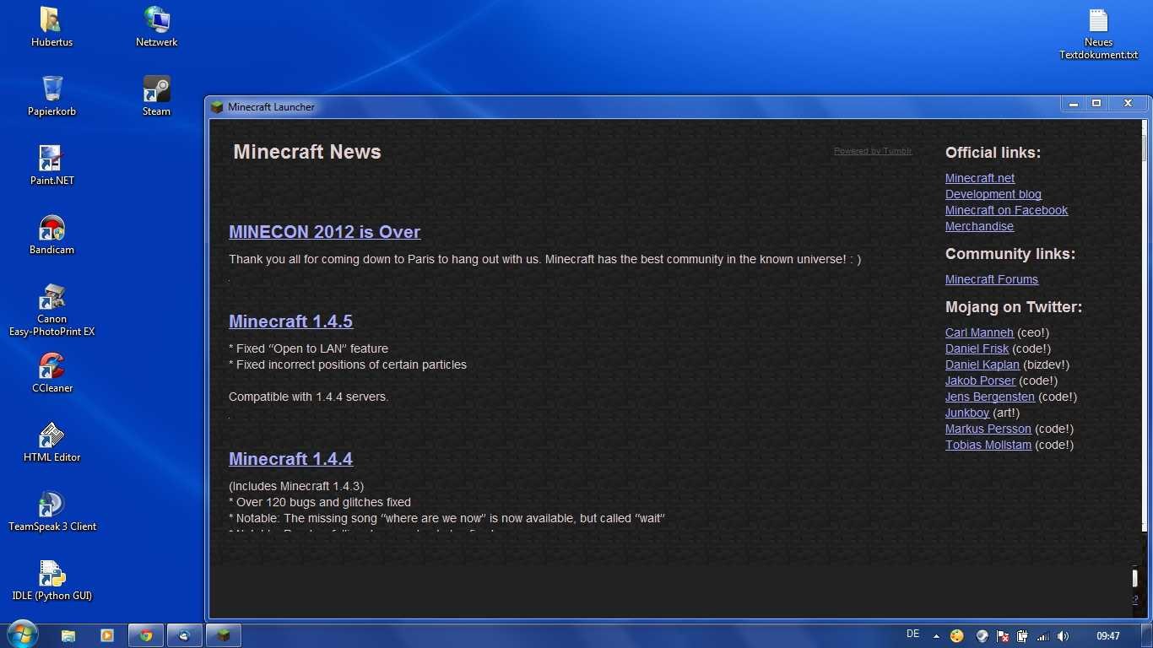Open Daniel Kaplan's Twitter link
This screenshot has height=648, width=1153.
982,364
